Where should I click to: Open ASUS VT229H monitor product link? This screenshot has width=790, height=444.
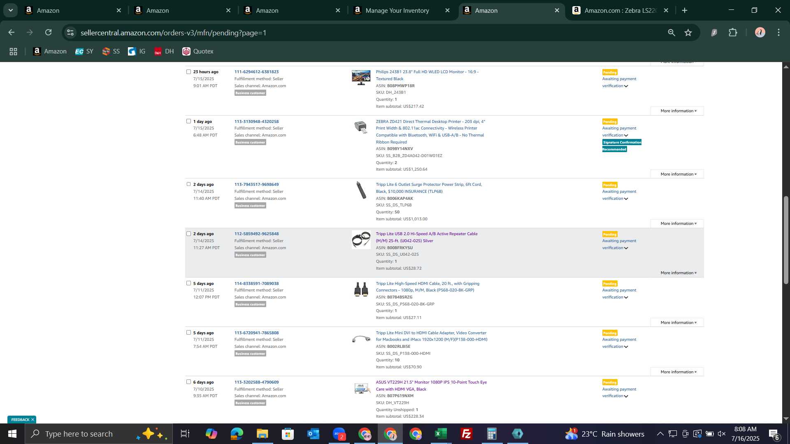click(431, 386)
